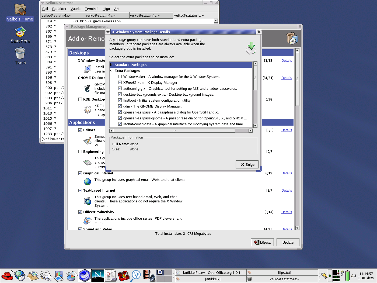377x283 pixels.
Task: Open the blue globe hexagon launcher
Action: (x=85, y=276)
